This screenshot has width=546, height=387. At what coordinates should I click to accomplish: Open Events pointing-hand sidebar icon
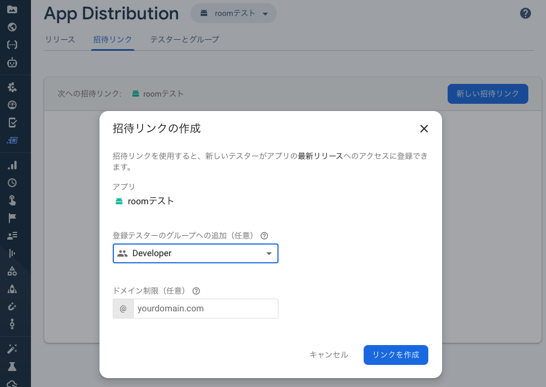[12, 200]
